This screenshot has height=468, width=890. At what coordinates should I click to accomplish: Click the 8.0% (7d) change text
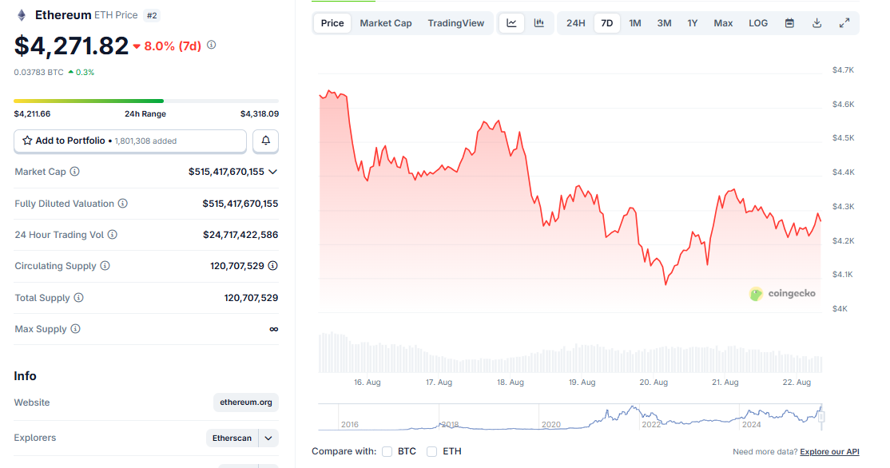coord(173,46)
